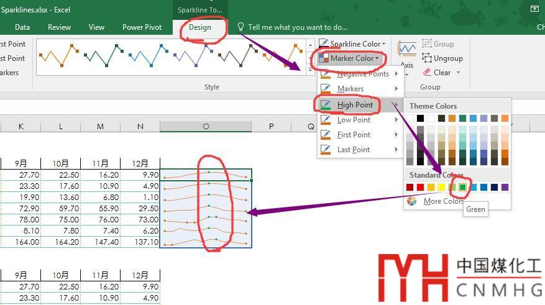Click the Marker Color icon
The image size is (545, 305).
click(324, 58)
